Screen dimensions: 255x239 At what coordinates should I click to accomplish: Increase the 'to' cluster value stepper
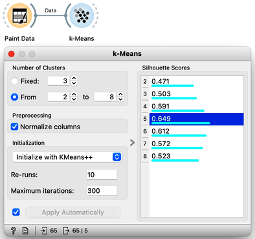click(x=120, y=94)
